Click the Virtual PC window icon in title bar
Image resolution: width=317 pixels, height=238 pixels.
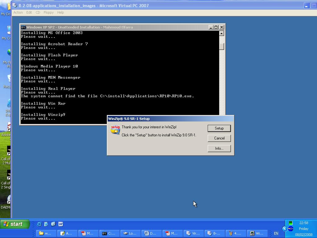(15, 6)
